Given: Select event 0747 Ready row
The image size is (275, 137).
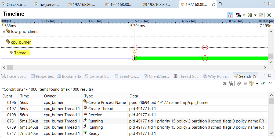Looking at the screenshot, I should click(94, 134).
